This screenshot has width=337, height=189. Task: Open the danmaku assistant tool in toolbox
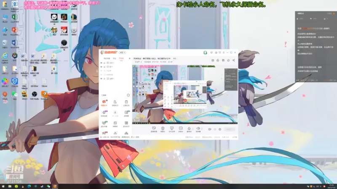(x=104, y=103)
